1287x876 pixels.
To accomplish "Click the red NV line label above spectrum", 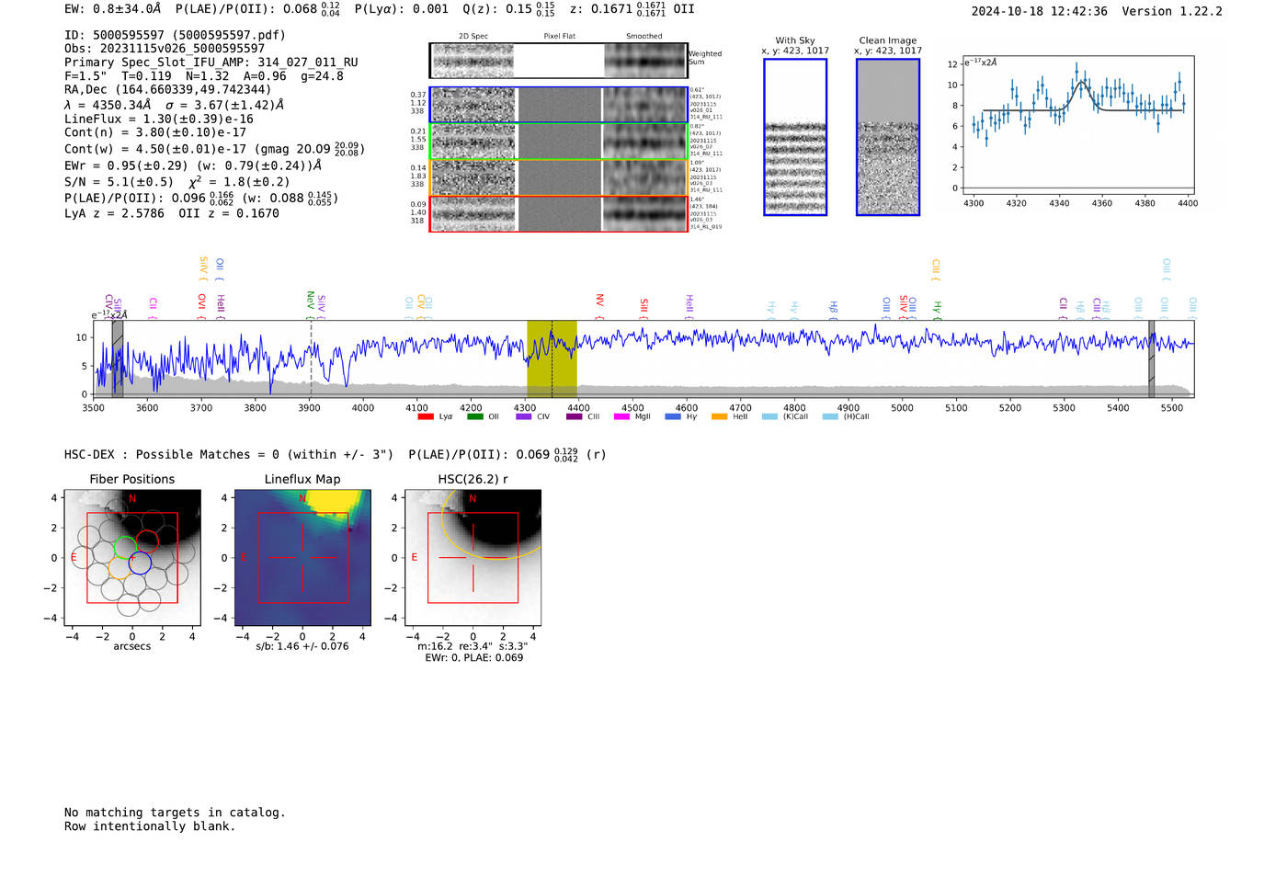I will (599, 301).
